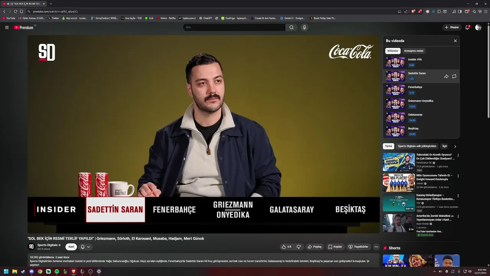Share the Sadettin Saran chapter
Image resolution: width=490 pixels, height=276 pixels.
pos(446,76)
